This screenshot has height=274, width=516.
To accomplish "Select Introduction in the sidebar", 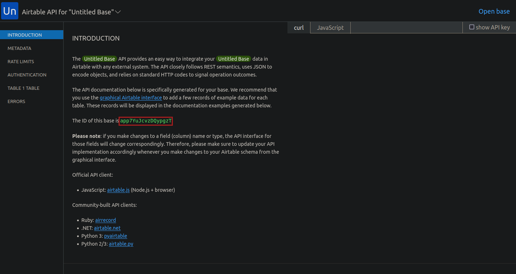I will coord(32,35).
